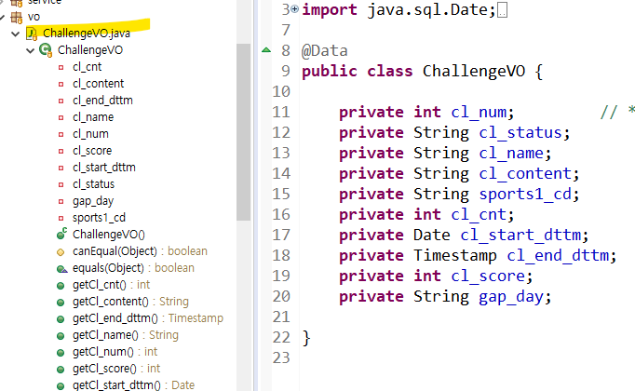Screen dimensions: 635x391
Task: Select getCl_content() : String method
Action: 130,302
